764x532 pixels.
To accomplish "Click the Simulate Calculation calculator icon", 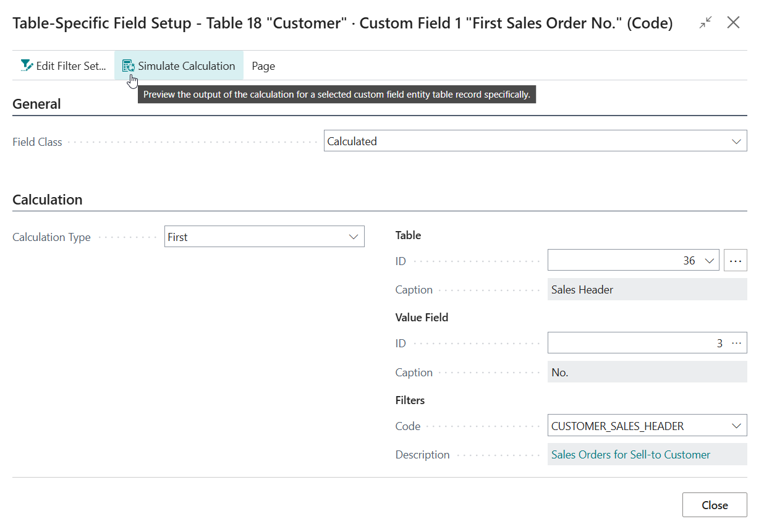I will click(x=129, y=66).
